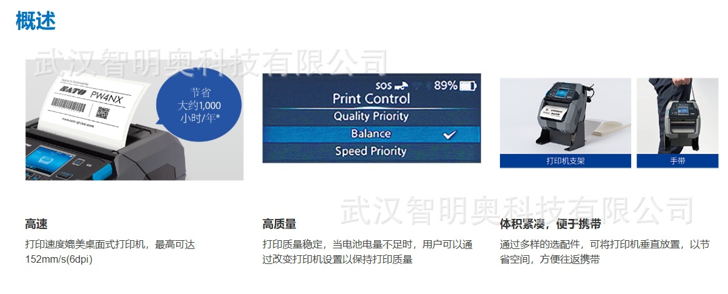728x294 pixels.
Task: Click the SOS indicator on the printer screen
Action: (383, 86)
